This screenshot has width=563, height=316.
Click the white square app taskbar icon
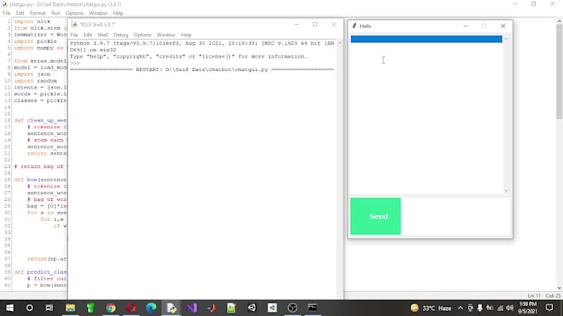[272, 308]
